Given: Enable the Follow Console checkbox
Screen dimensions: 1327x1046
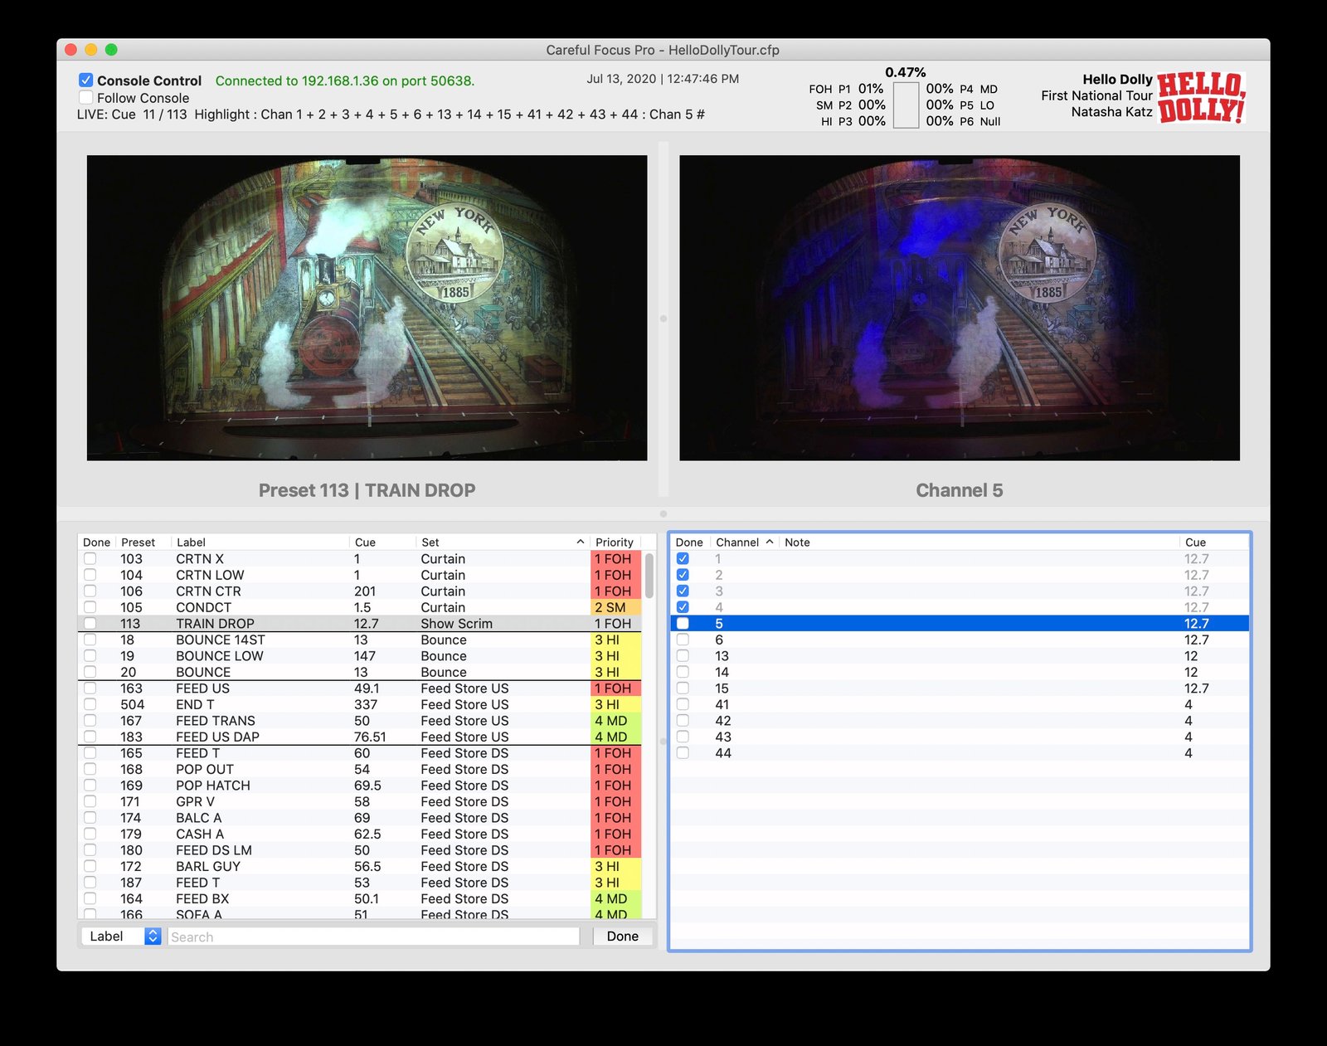Looking at the screenshot, I should pyautogui.click(x=86, y=97).
